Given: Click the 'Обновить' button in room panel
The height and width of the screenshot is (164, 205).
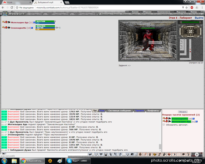Looking at the screenshot, I should [x=183, y=112].
